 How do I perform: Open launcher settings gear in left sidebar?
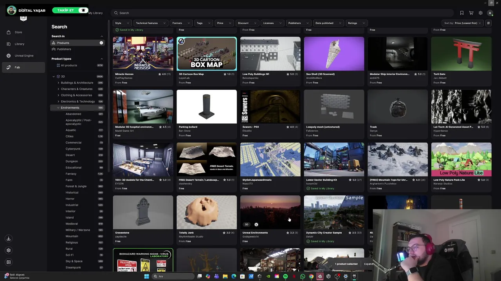tap(9, 250)
